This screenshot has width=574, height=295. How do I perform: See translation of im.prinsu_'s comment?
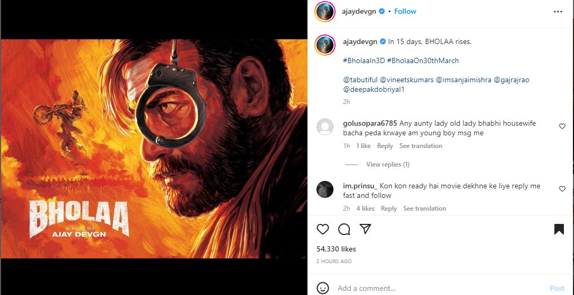[424, 209]
